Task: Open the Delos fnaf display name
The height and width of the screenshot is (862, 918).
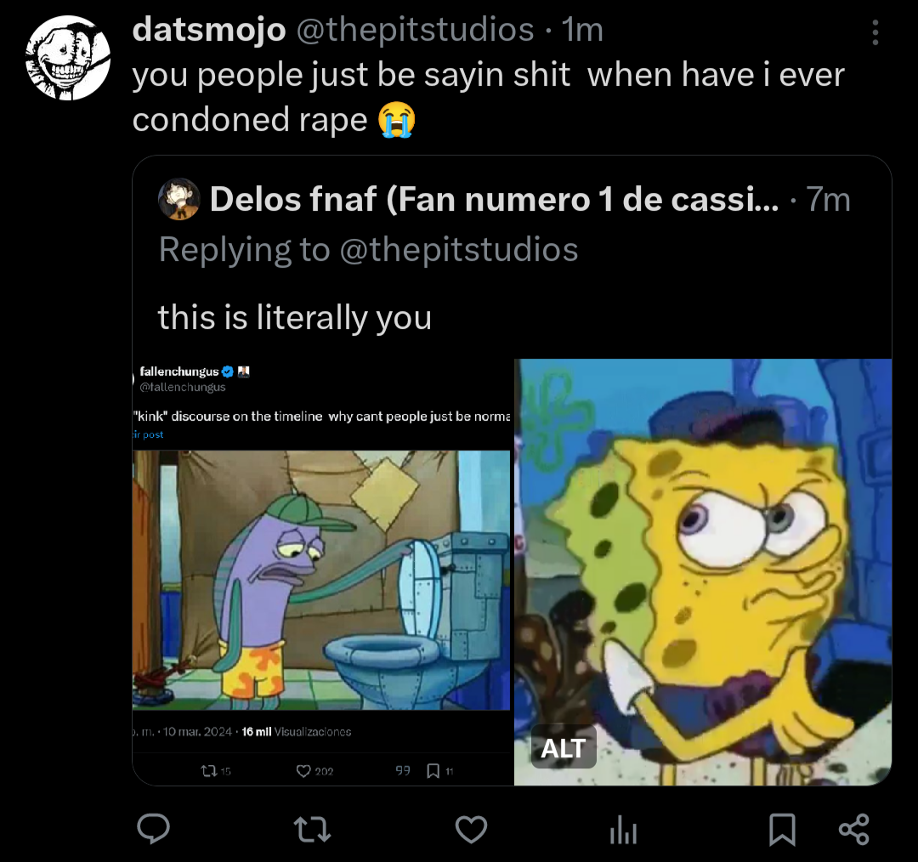Action: (493, 200)
